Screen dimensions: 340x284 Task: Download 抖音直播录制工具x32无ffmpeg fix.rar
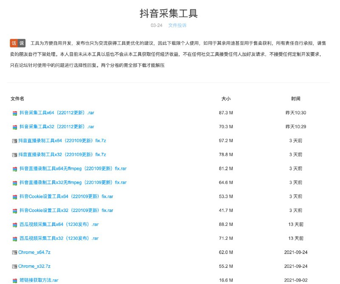pyautogui.click(x=73, y=183)
